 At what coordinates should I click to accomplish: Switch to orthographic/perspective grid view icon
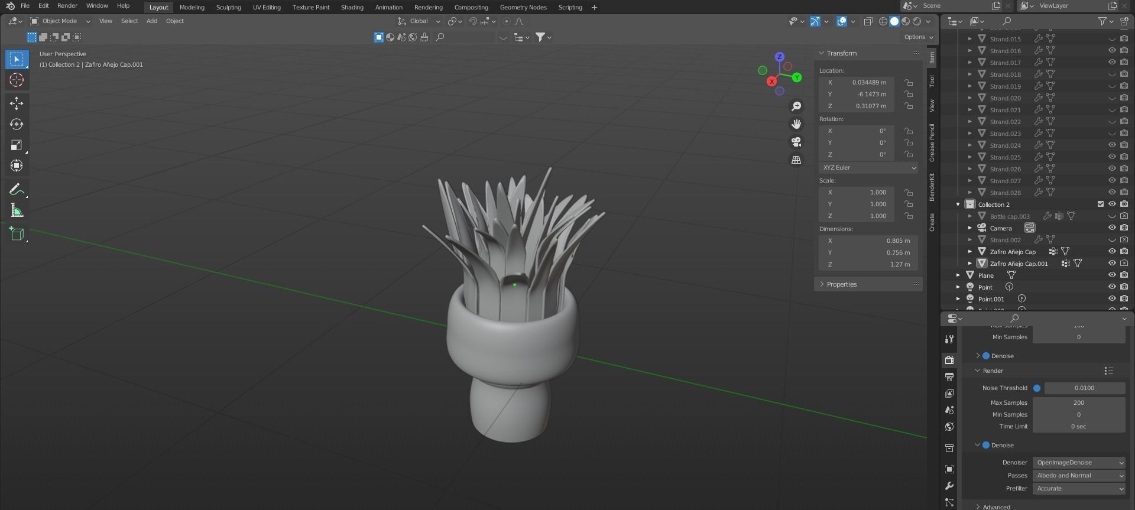click(796, 160)
